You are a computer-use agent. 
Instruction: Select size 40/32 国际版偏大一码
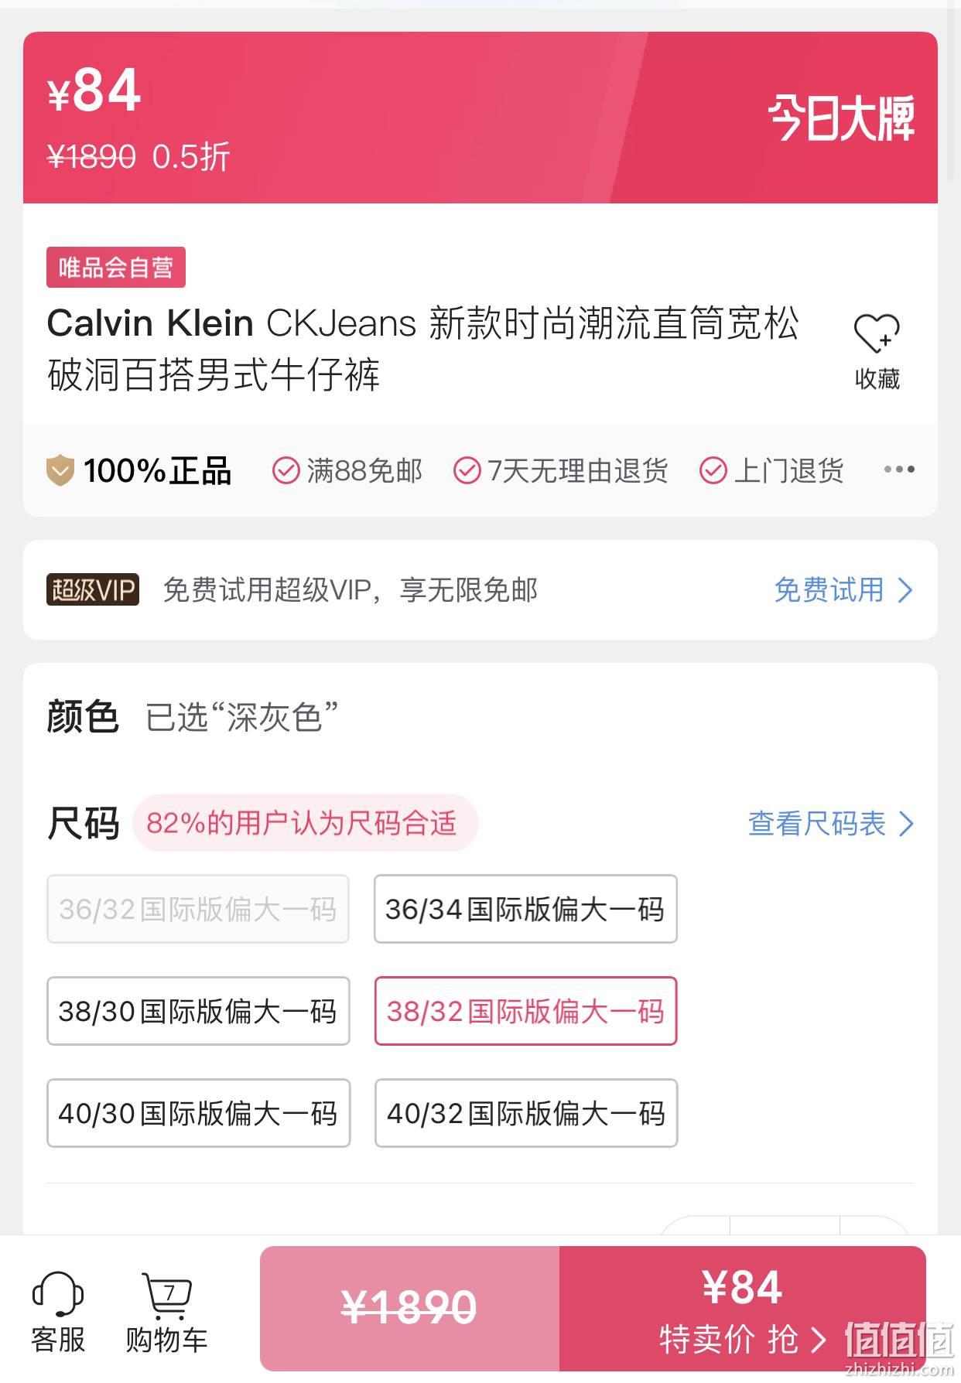click(526, 1113)
